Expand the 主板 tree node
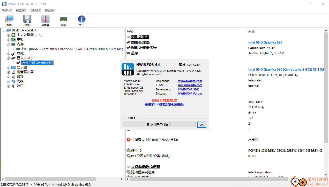 click(9, 40)
